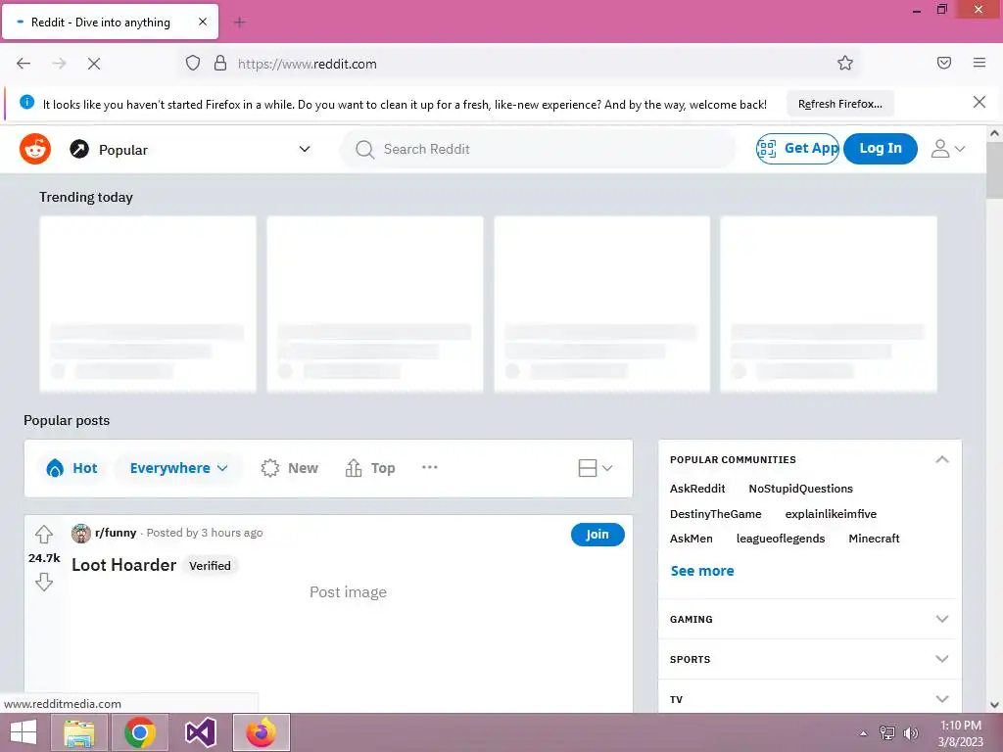
Task: Open the AskReddit community
Action: click(697, 489)
